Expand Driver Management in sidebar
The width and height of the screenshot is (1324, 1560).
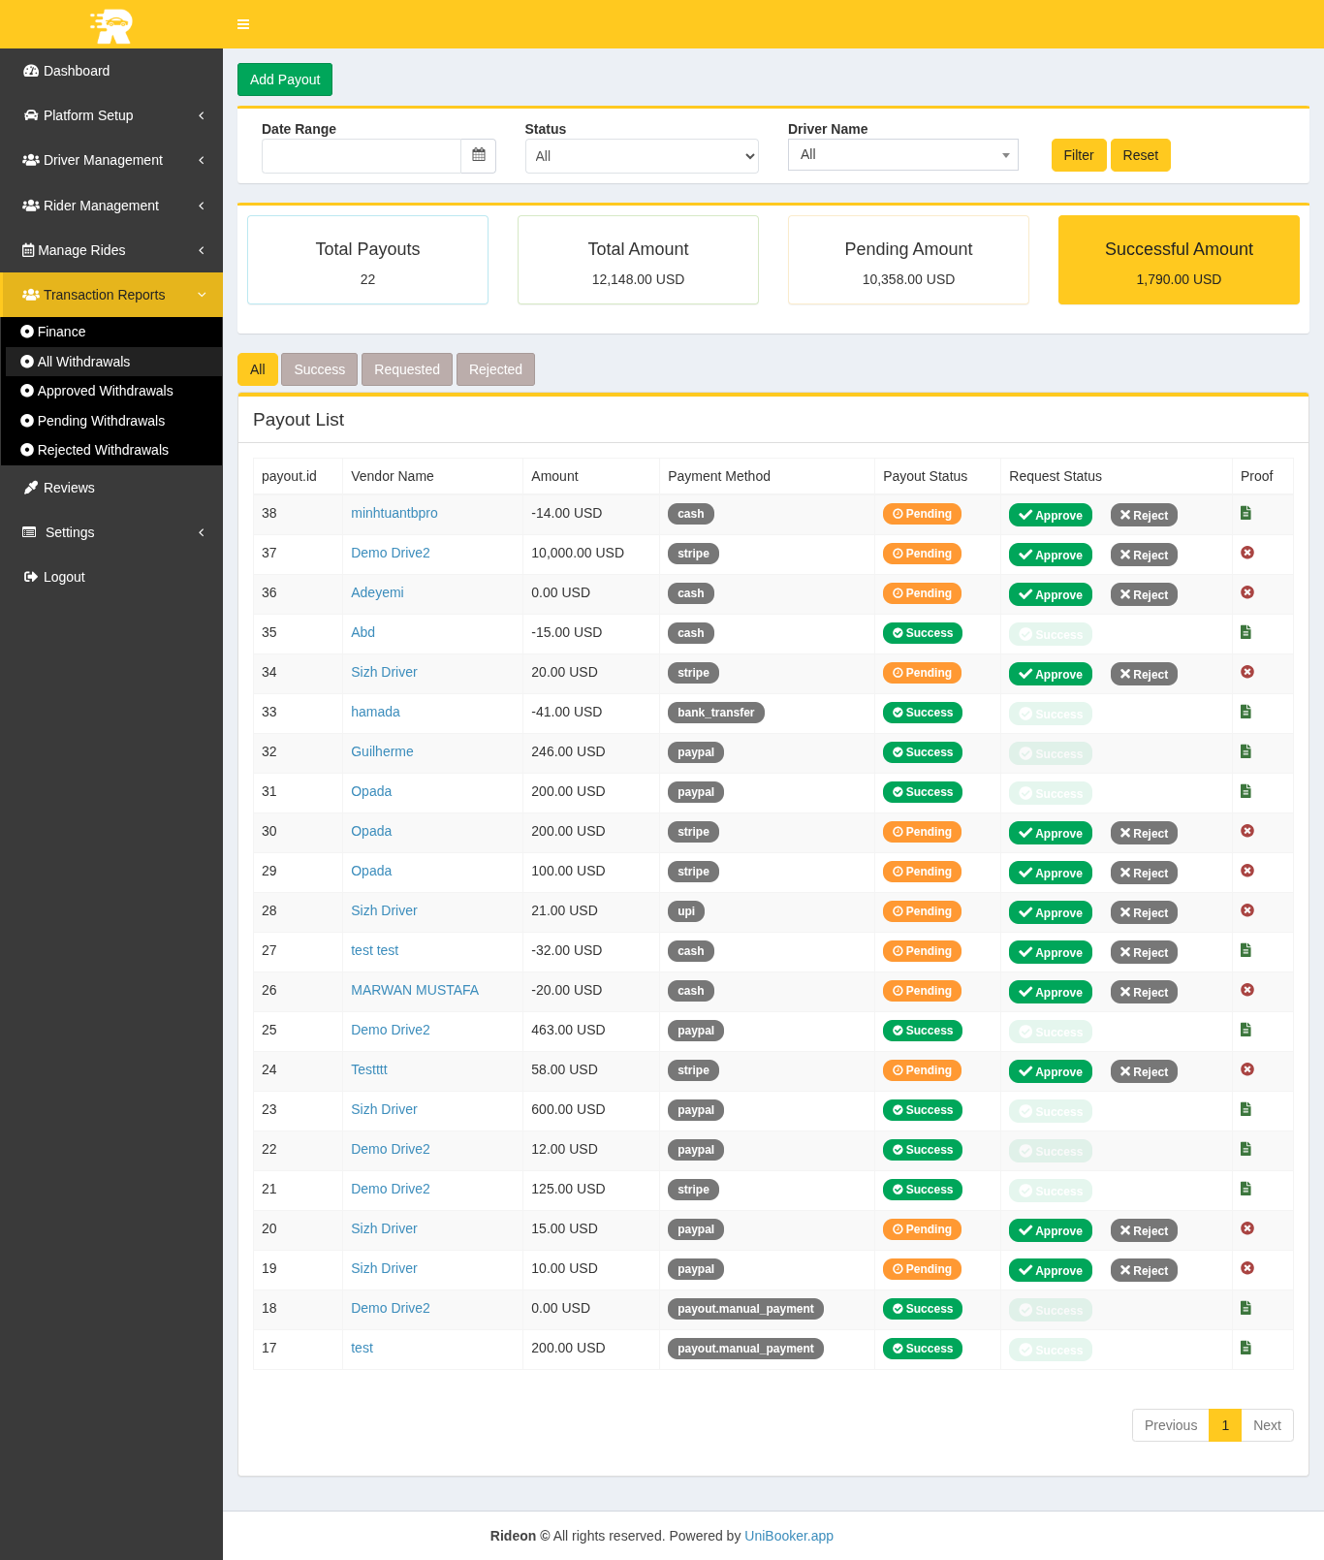click(x=111, y=160)
